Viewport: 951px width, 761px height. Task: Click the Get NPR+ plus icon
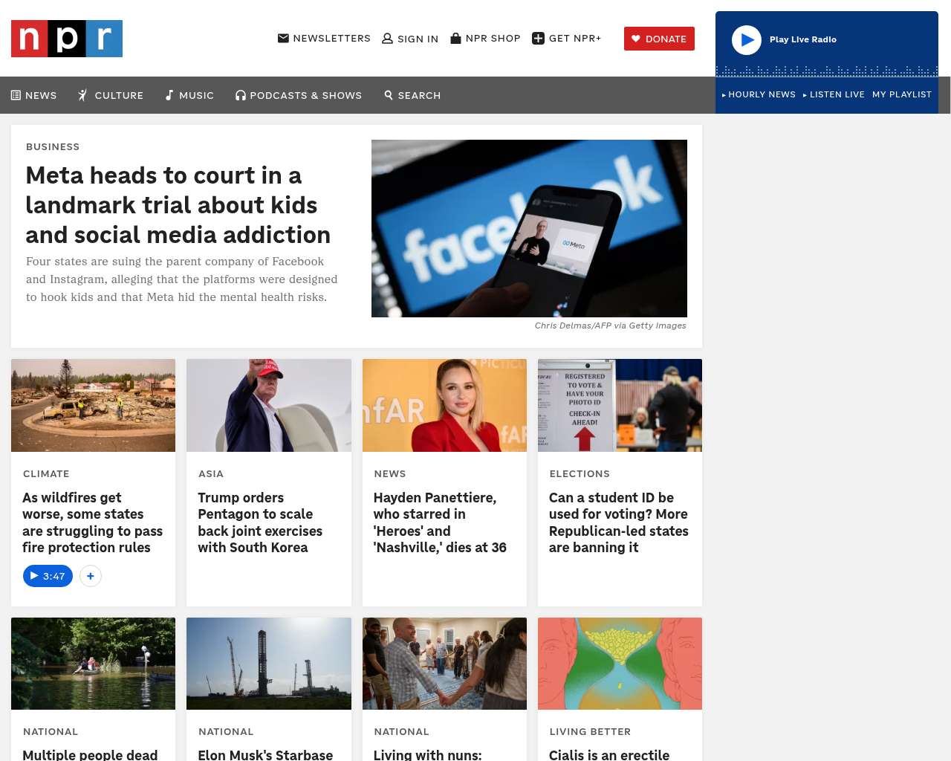click(x=539, y=39)
